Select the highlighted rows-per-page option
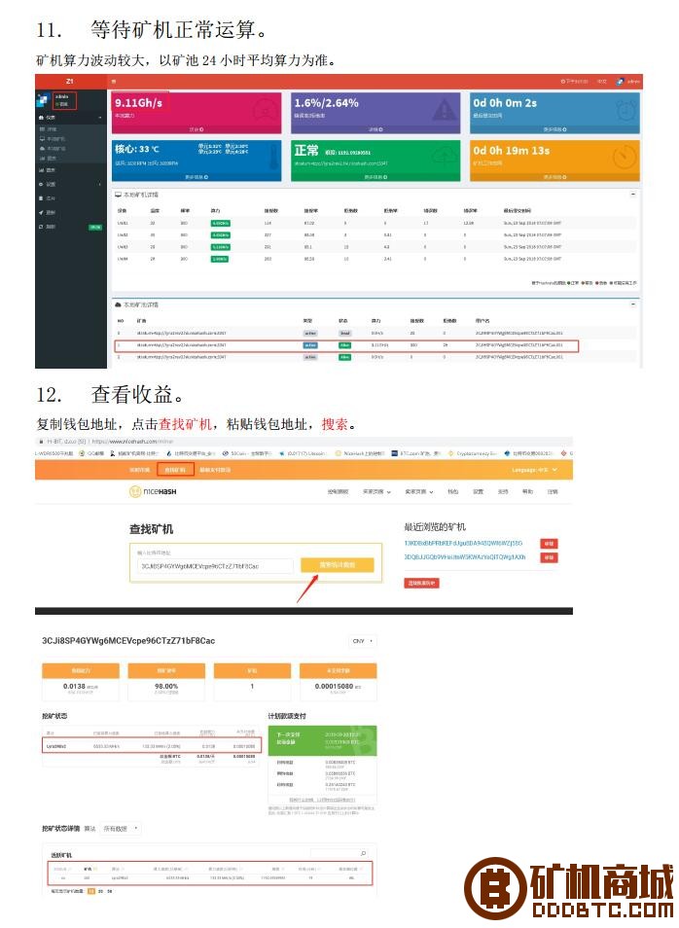Screen dimensions: 679x928 click(x=91, y=891)
